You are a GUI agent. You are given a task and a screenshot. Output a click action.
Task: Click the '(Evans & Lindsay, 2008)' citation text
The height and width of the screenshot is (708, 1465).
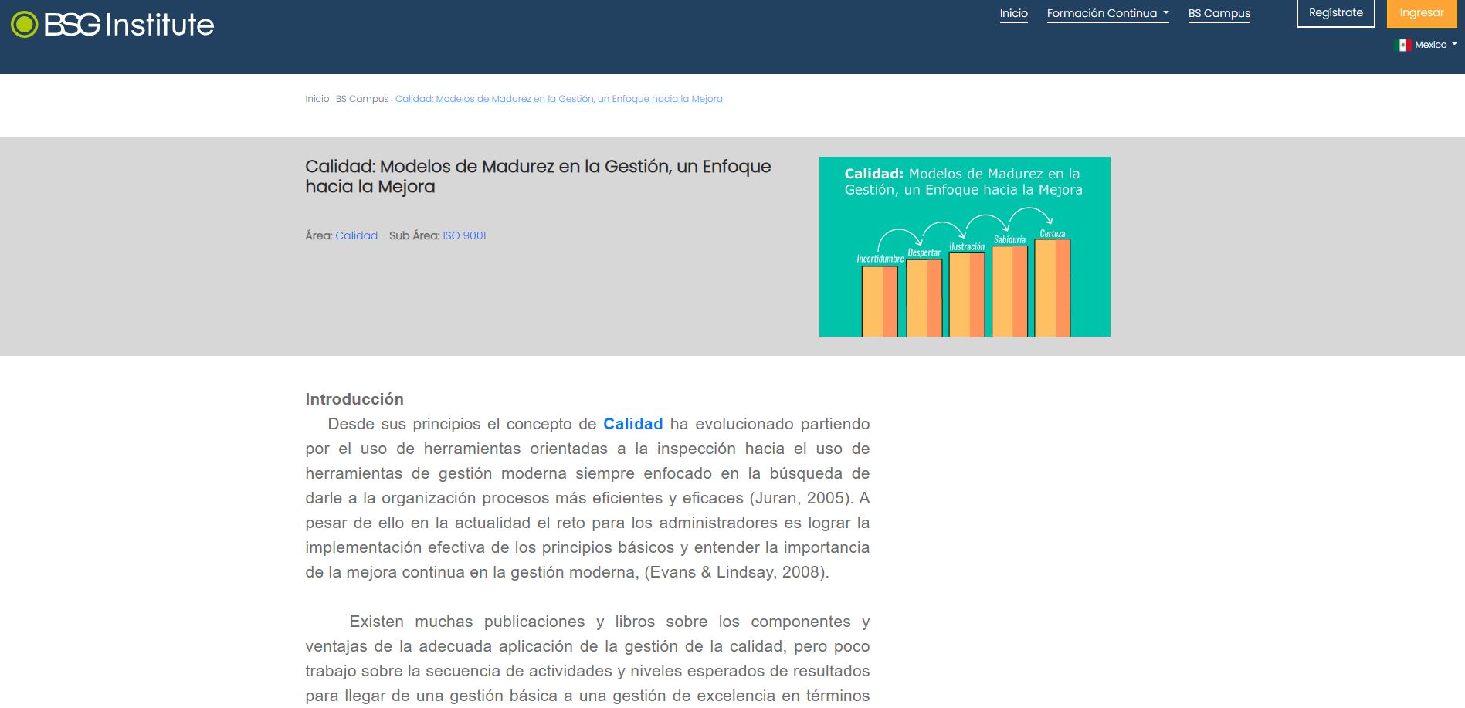737,572
